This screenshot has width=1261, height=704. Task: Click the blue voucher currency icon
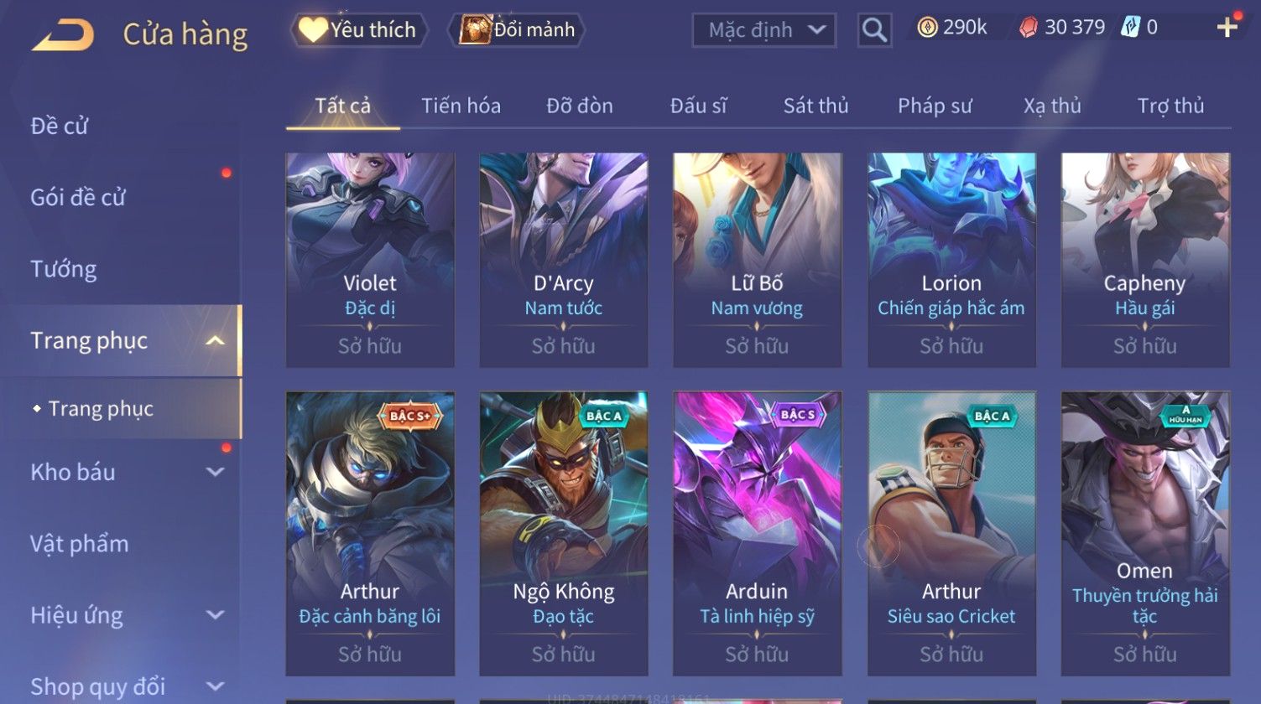point(1130,28)
